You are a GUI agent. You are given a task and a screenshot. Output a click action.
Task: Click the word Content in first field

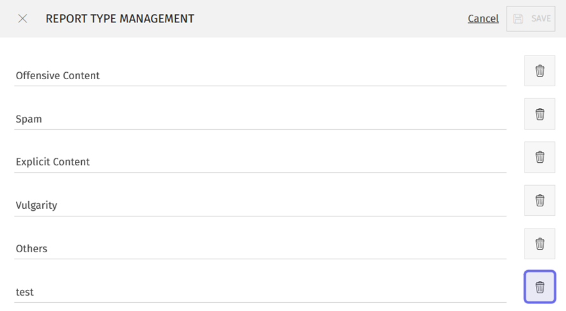pyautogui.click(x=81, y=75)
